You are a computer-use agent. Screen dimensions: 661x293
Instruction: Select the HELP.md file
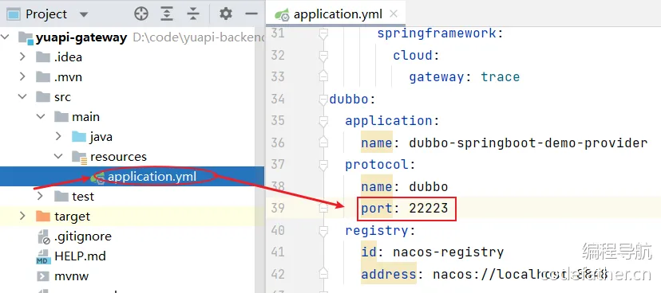(x=80, y=256)
